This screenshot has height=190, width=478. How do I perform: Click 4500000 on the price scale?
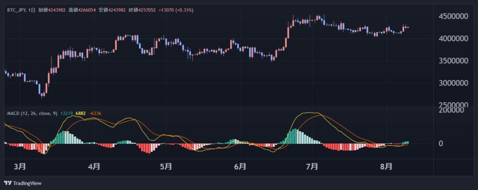click(453, 16)
